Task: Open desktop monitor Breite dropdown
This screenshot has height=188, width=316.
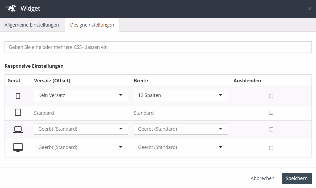Action: [181, 147]
